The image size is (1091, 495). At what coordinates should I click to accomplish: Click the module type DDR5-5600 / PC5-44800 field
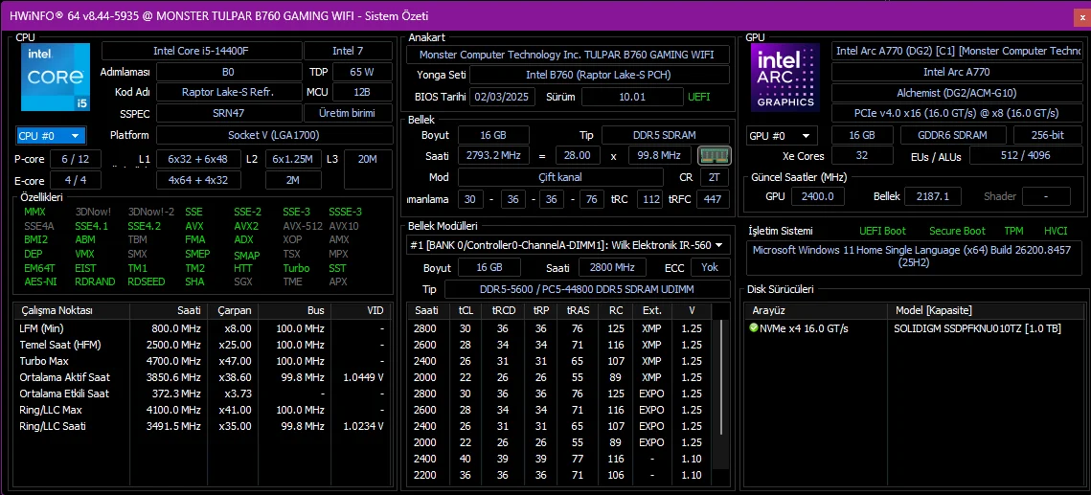(586, 288)
